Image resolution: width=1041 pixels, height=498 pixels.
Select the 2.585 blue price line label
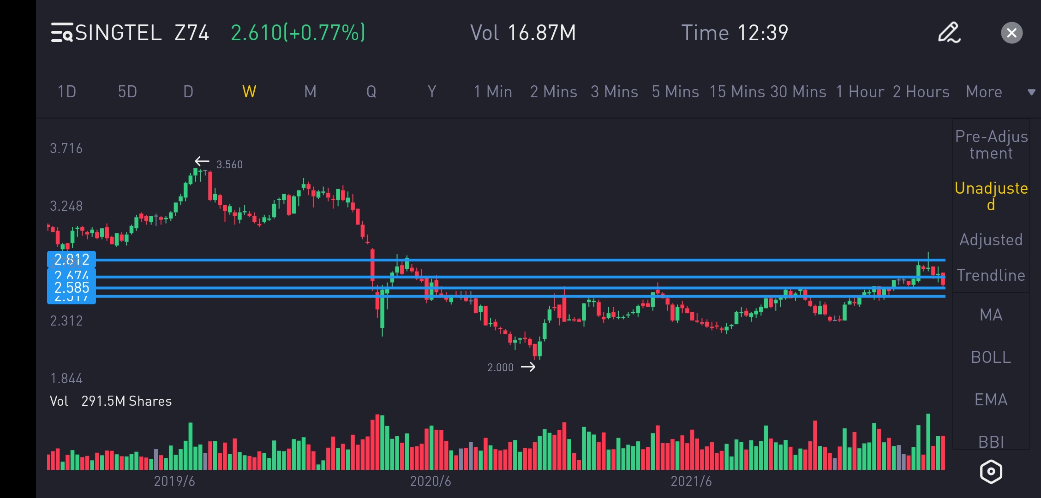tap(72, 288)
